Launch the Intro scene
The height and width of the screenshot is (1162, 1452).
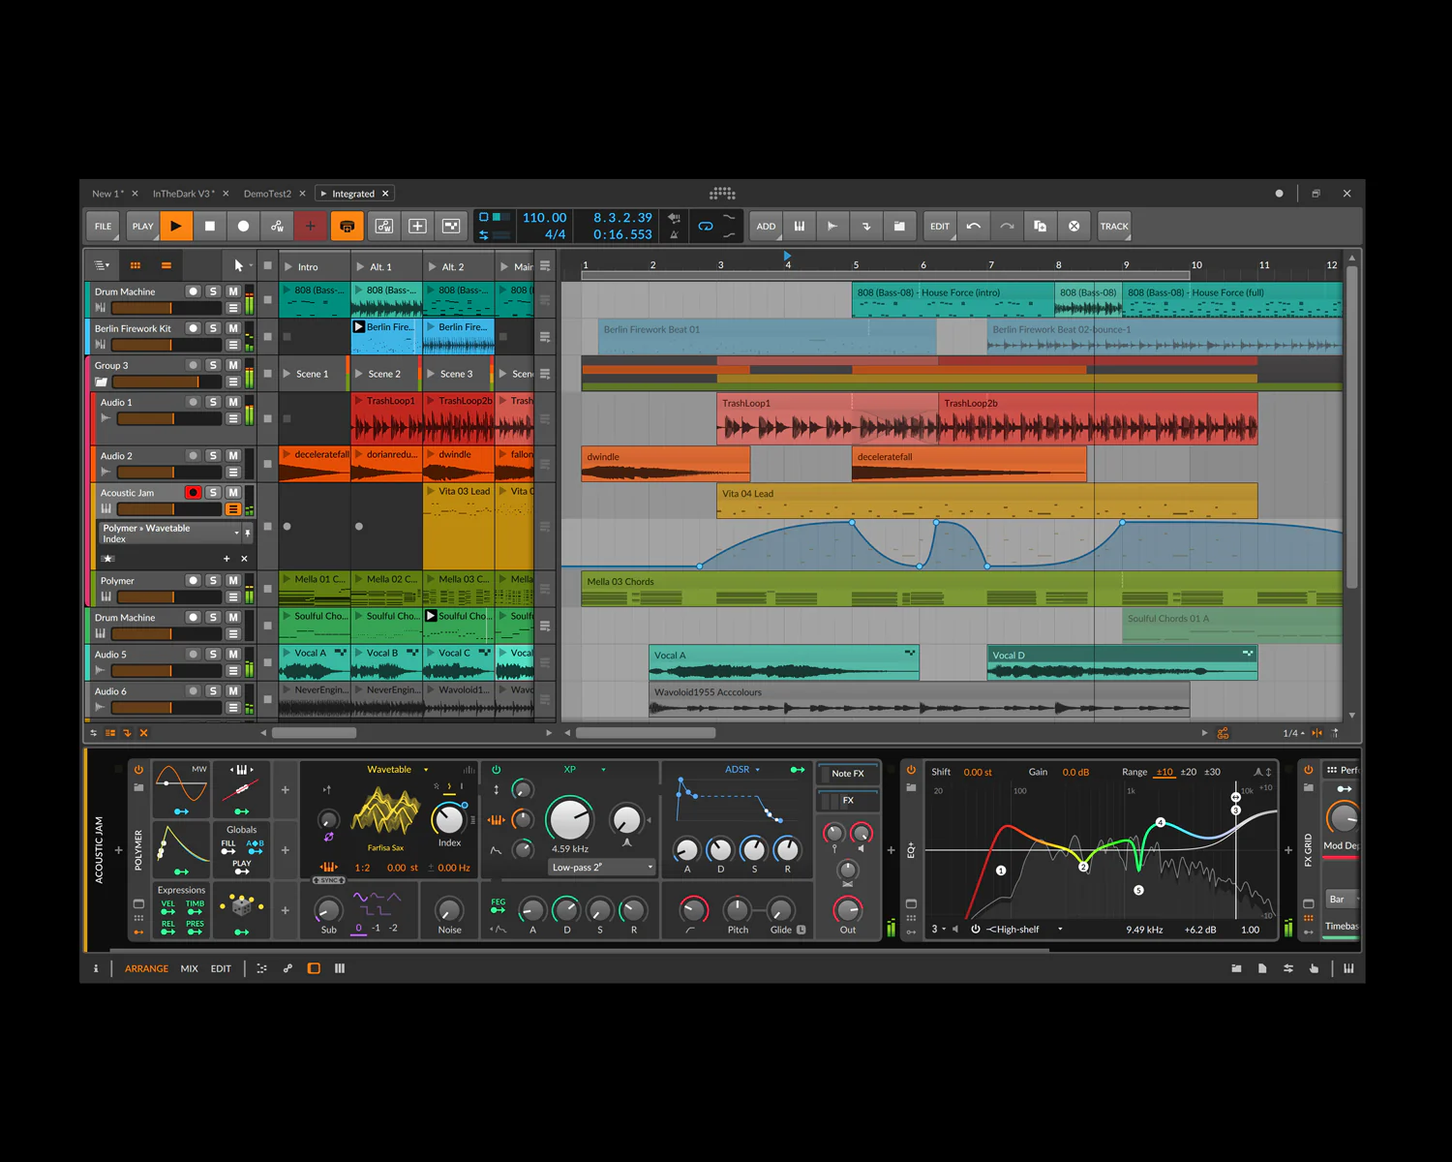point(288,266)
